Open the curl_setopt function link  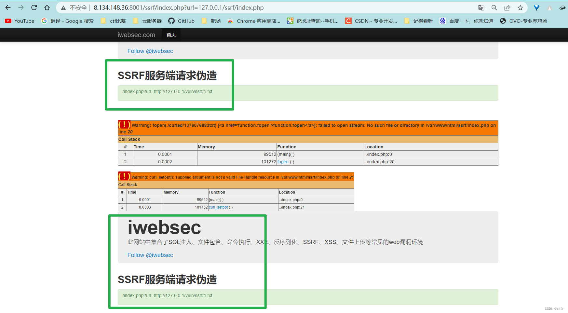point(219,207)
